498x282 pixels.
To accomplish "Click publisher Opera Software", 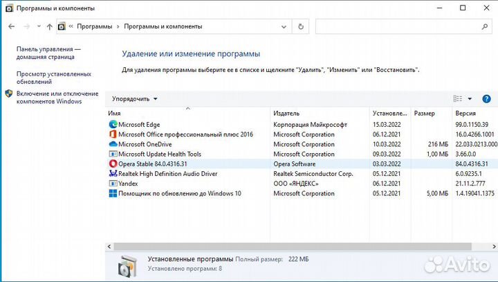I will (295, 164).
